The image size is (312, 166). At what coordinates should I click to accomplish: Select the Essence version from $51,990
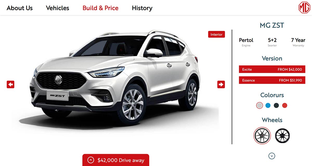pos(272,80)
